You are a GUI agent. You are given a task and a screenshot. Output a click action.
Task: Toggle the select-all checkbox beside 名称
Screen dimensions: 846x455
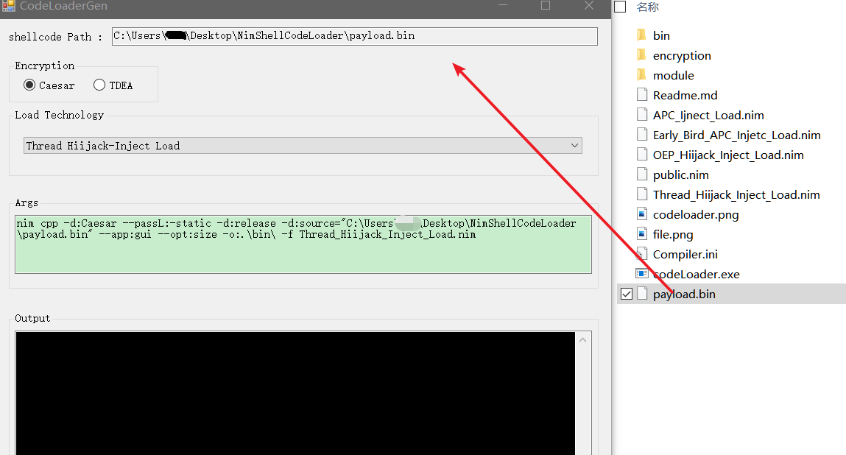point(621,7)
